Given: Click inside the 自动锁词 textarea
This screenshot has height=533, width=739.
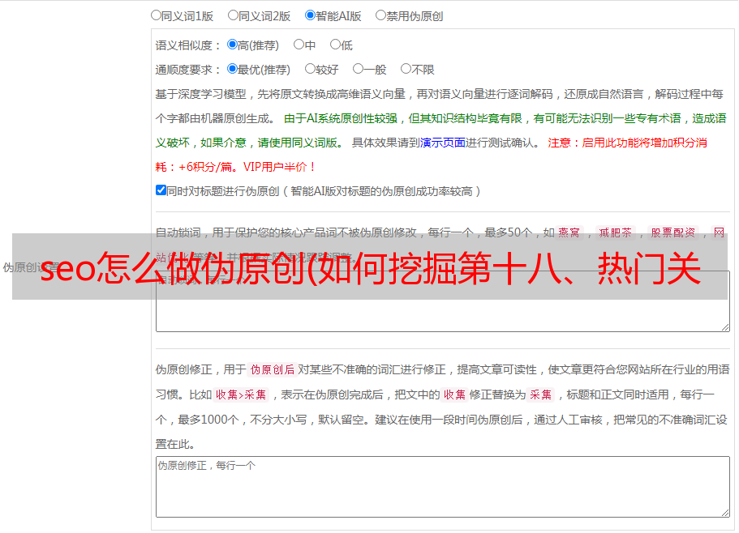Looking at the screenshot, I should coord(443,301).
